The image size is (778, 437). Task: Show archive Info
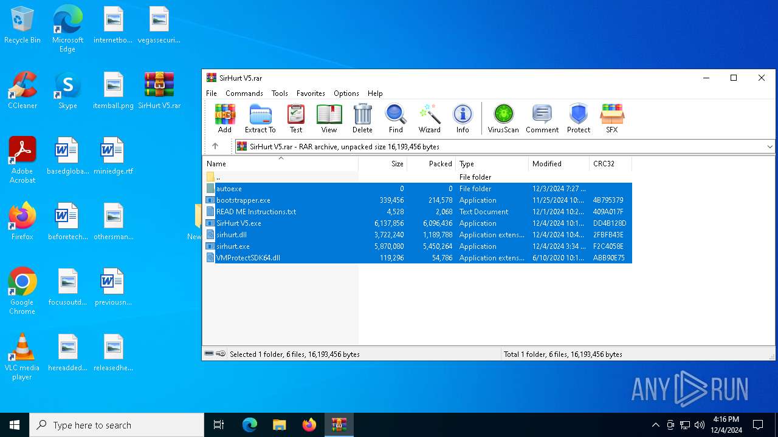click(463, 118)
